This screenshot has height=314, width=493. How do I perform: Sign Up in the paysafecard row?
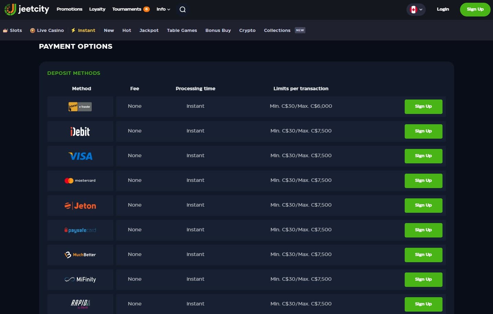coord(423,230)
